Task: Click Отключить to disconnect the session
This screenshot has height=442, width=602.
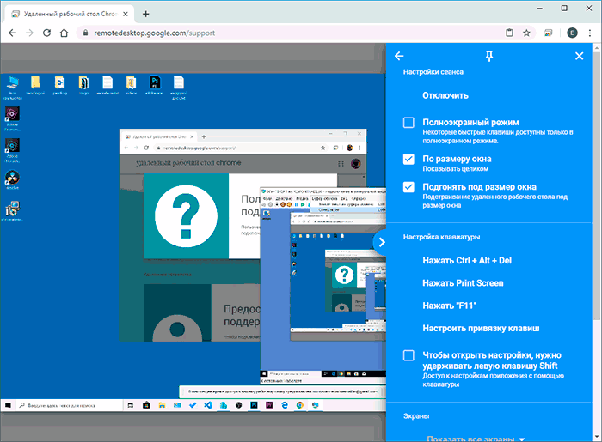Action: tap(445, 95)
